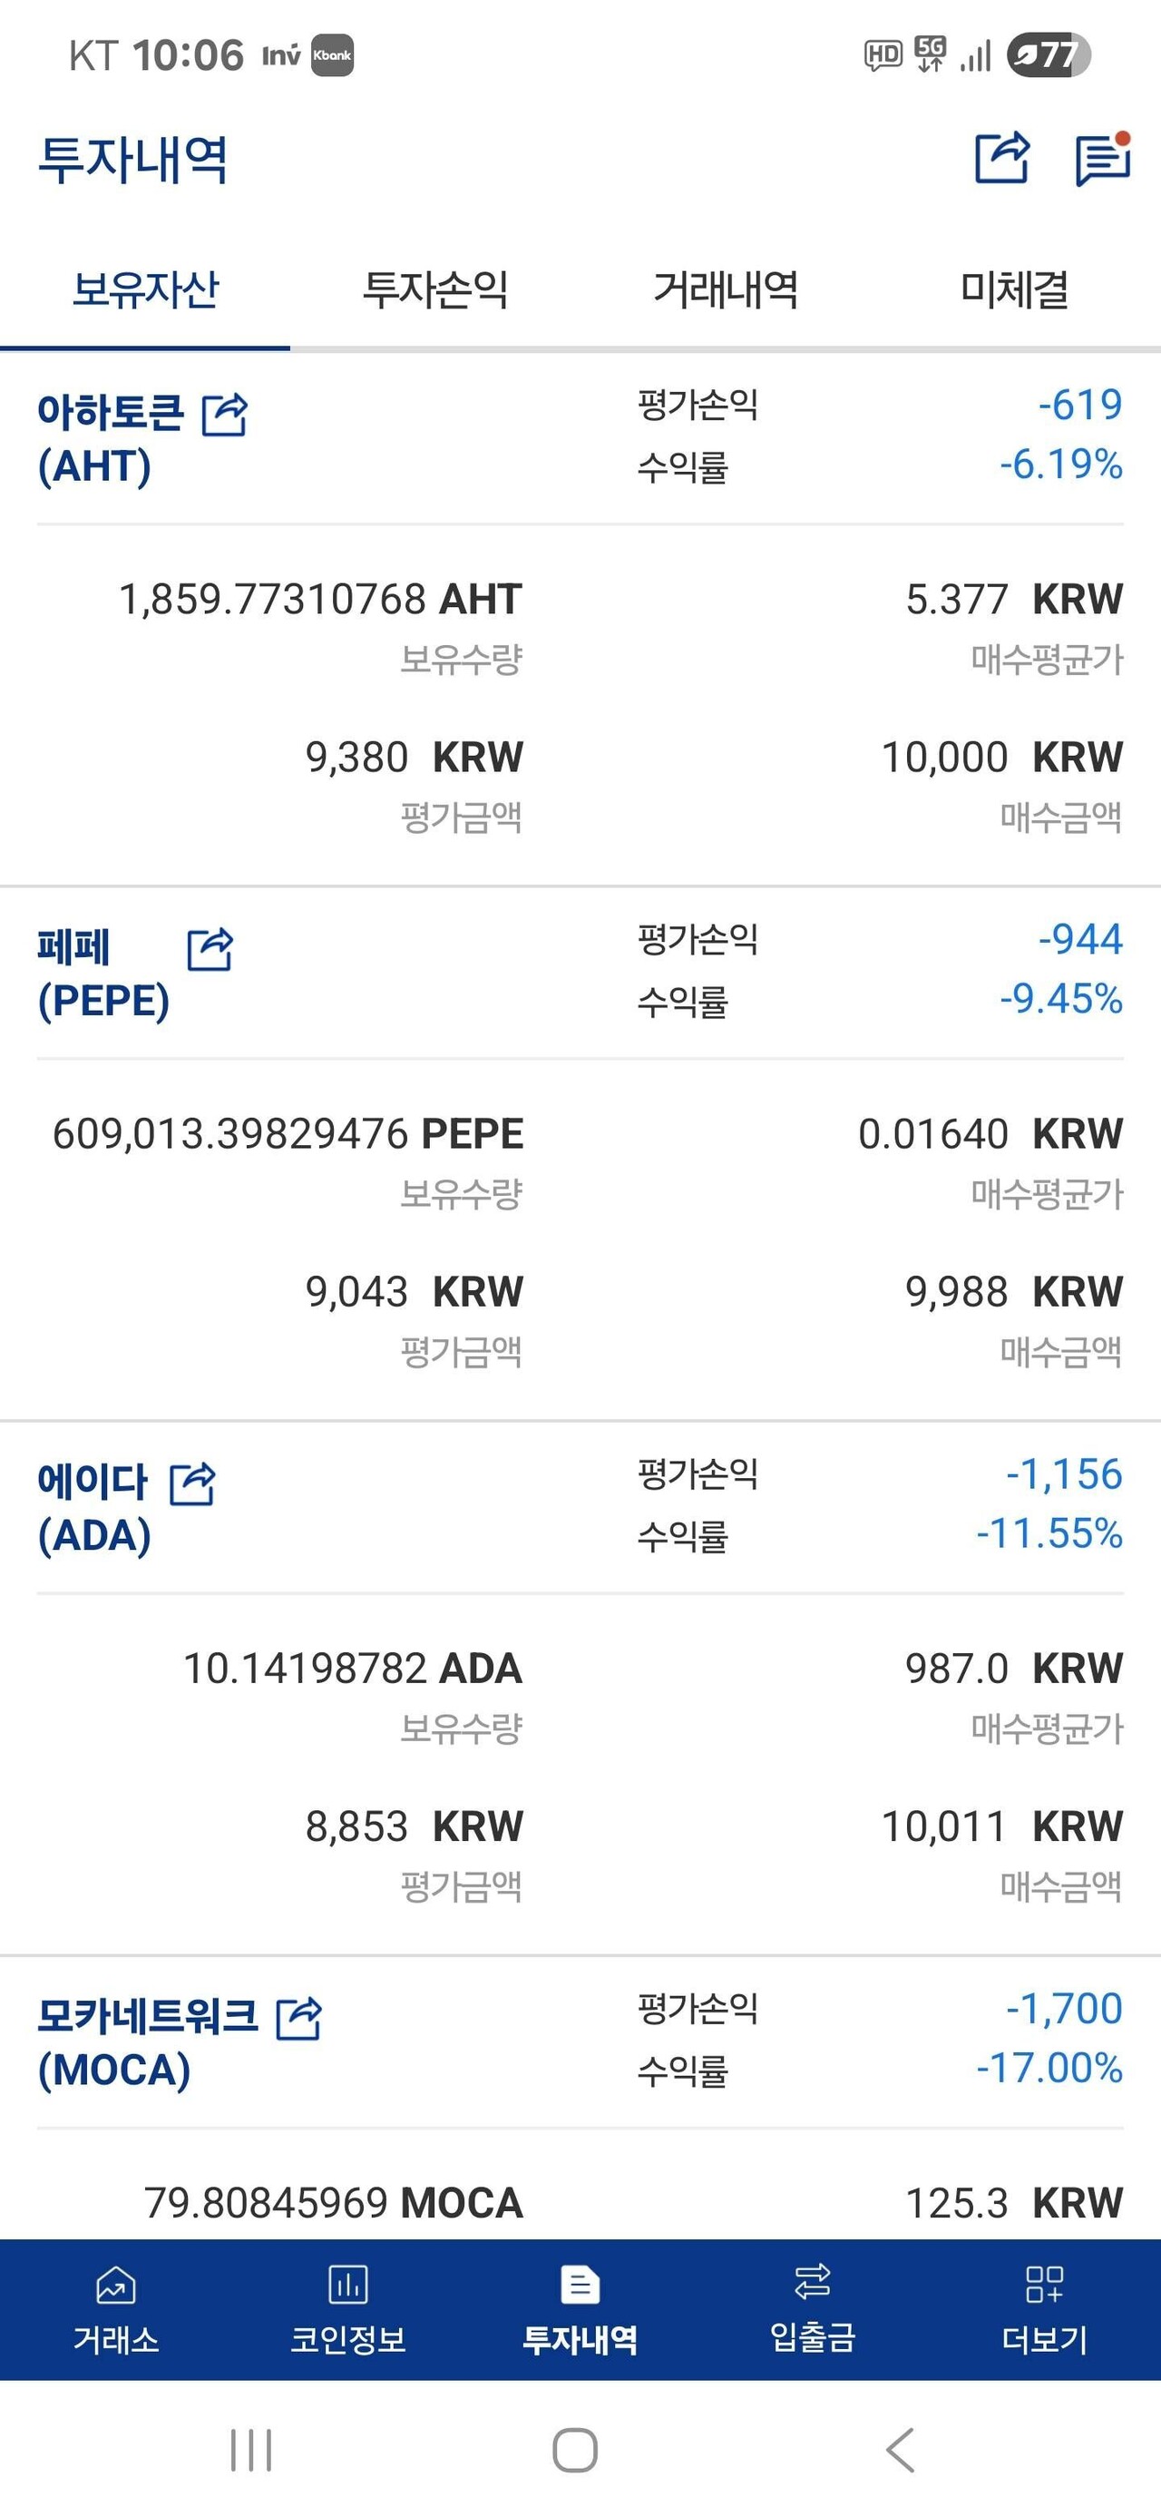Tap the share icon next to 에이다
This screenshot has width=1161, height=2516.
click(x=192, y=1483)
